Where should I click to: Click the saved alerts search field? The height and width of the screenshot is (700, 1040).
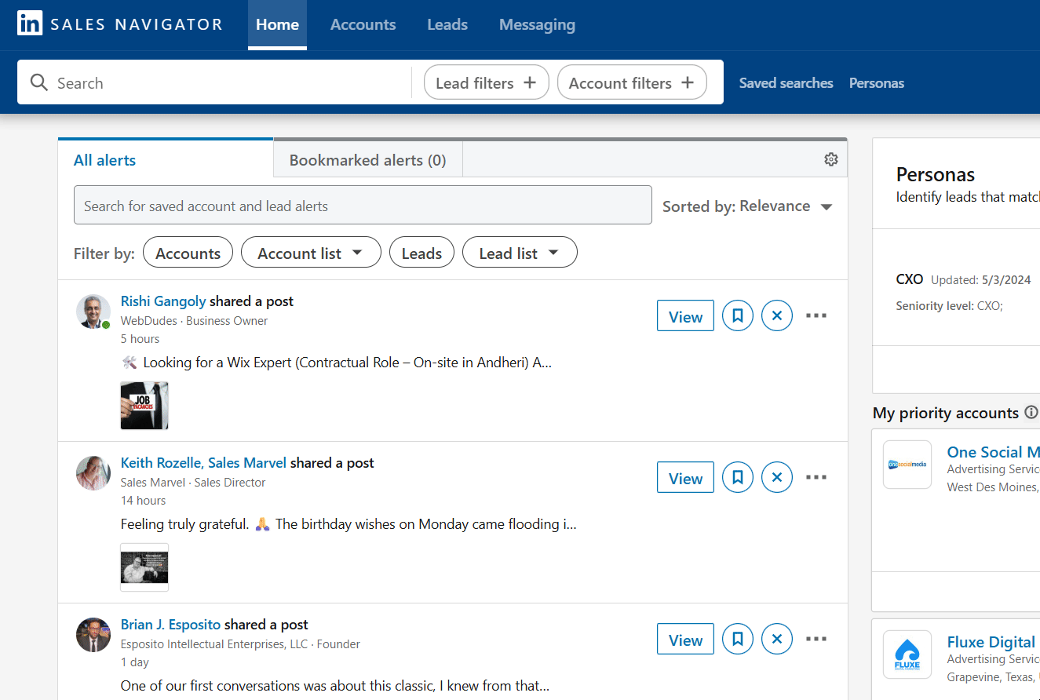363,205
